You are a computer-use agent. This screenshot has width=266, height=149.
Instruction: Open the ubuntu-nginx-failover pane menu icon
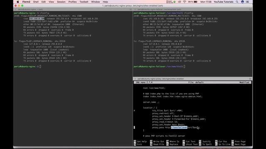click(250, 10)
